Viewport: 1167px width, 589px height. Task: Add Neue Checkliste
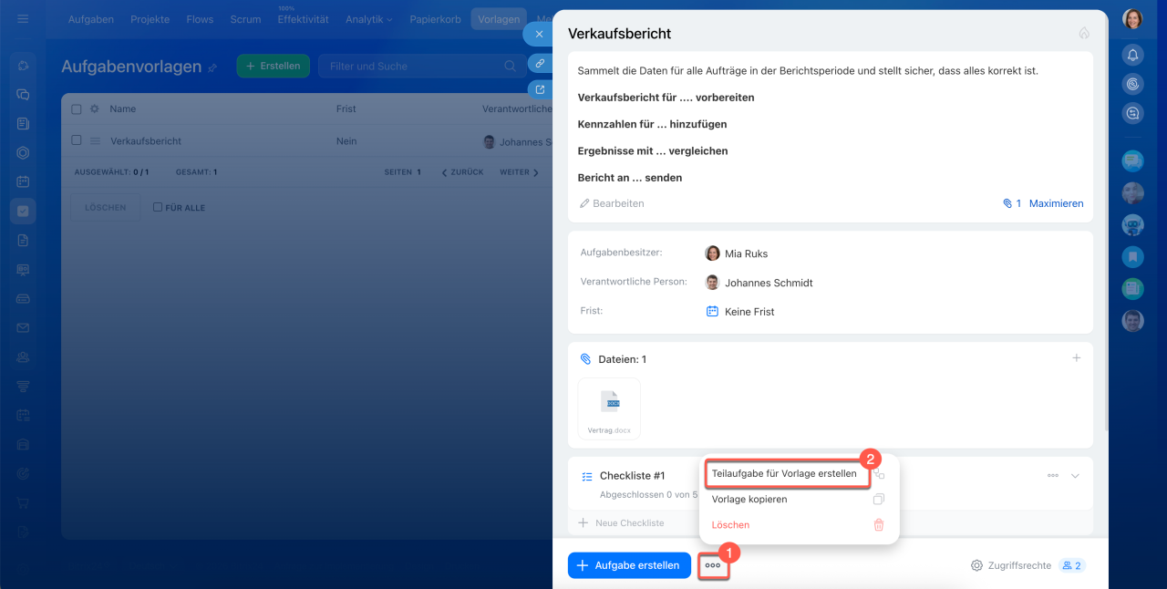tap(622, 523)
